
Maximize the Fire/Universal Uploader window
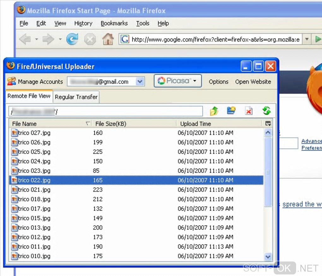point(258,66)
